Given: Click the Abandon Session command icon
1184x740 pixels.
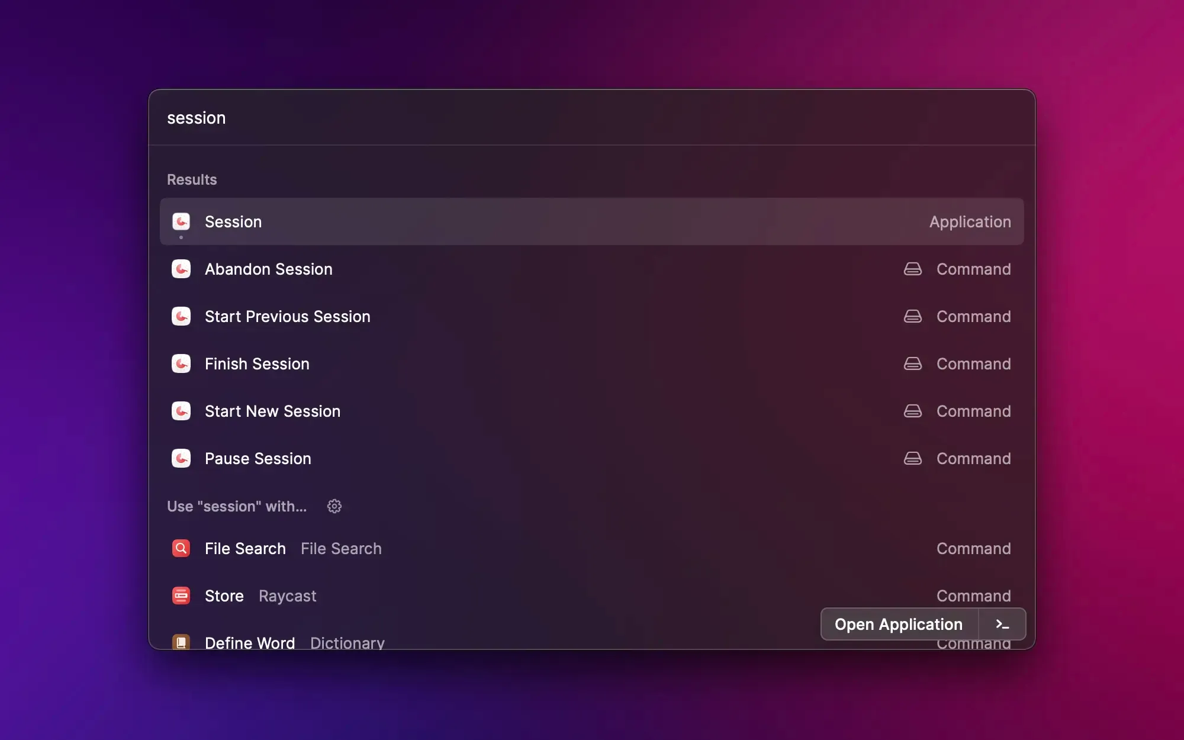Looking at the screenshot, I should pos(181,269).
